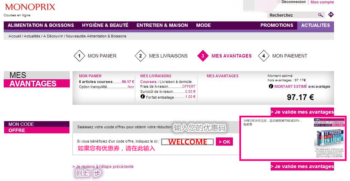Image resolution: width=350 pixels, height=181 pixels.
Task: Click the info icon beside Montant estimé
Action: click(271, 86)
